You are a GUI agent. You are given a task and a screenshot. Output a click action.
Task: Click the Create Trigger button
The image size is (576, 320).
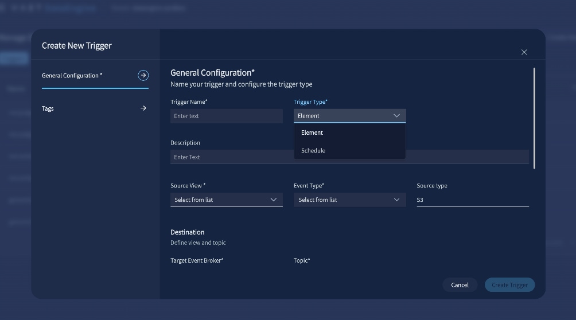click(x=509, y=284)
